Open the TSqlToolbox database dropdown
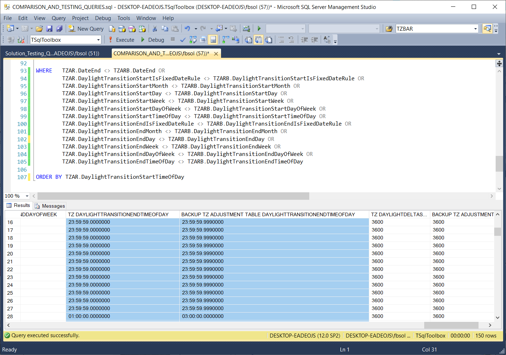 tap(99, 40)
